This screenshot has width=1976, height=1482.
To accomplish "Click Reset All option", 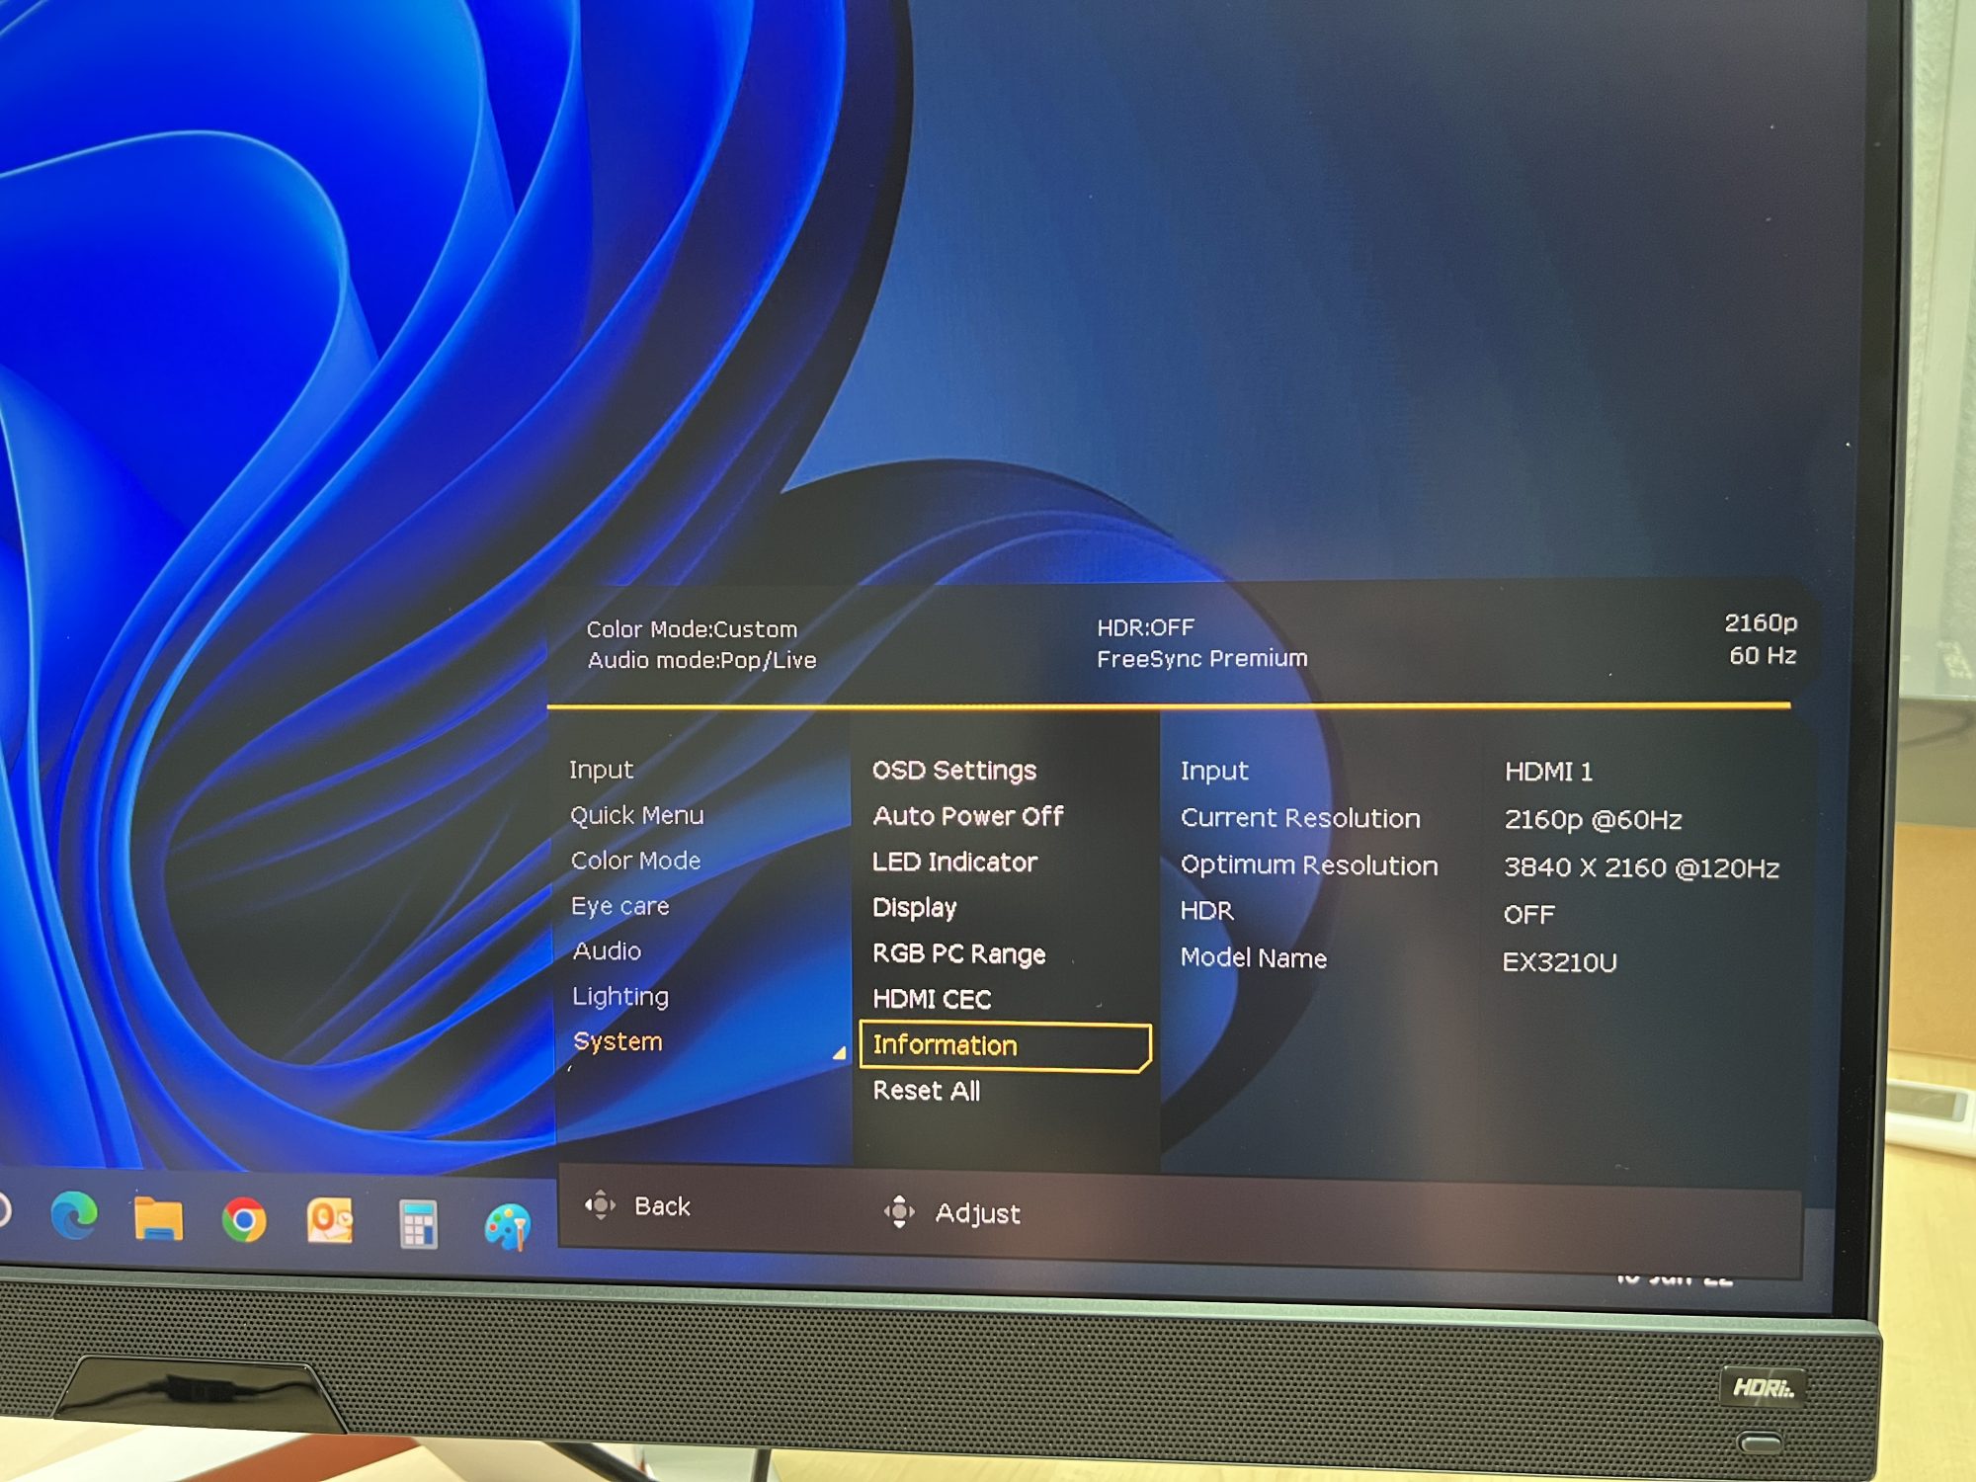I will click(926, 1091).
